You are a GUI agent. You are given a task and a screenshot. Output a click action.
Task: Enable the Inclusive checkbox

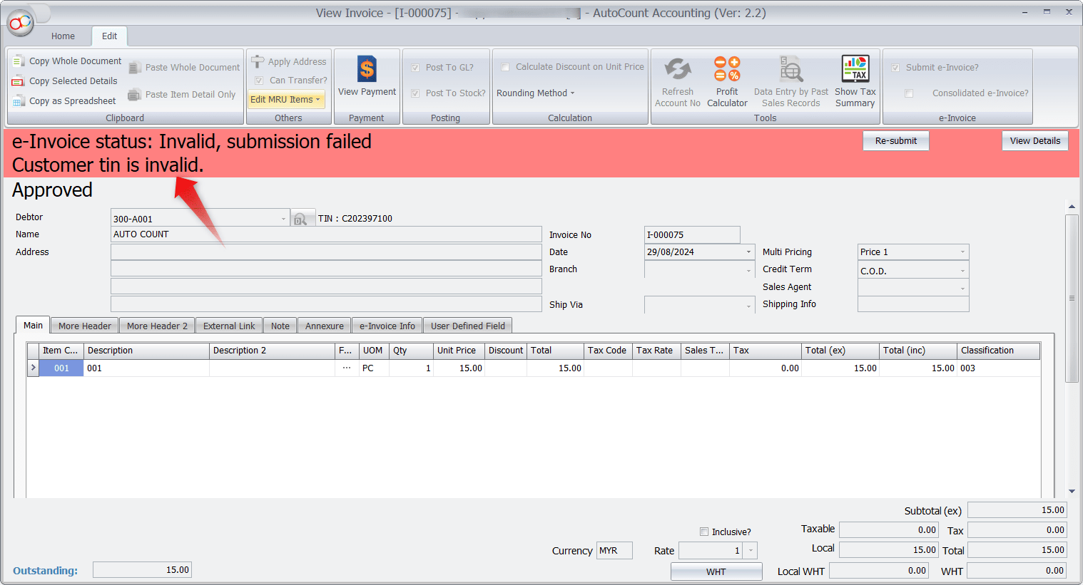coord(704,532)
